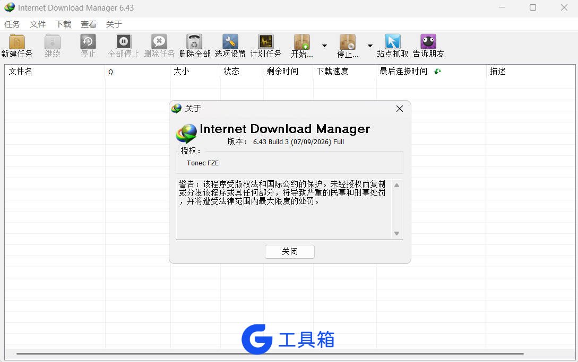
Task: Click the 继续 (Resume) toolbar icon
Action: click(x=53, y=42)
